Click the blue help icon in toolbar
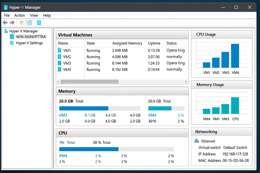The width and height of the screenshot is (260, 173). 39,23
